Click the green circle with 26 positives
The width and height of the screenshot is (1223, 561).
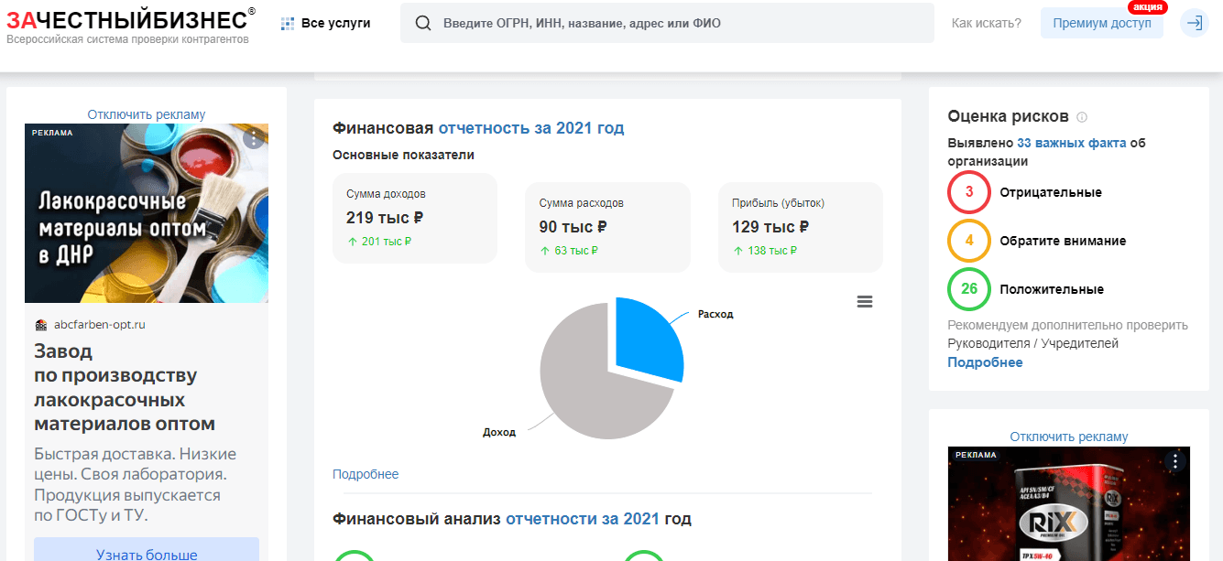[x=969, y=289]
